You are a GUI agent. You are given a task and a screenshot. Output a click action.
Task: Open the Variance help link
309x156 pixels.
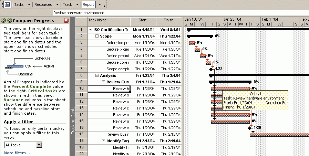click(13, 100)
